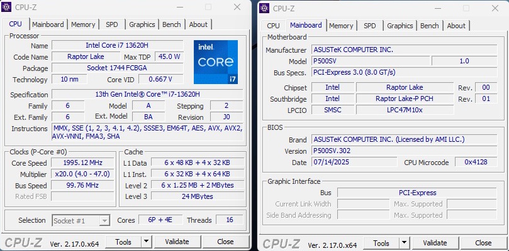This screenshot has height=251, width=509.
Task: Click the Specification 13th Gen Intel Core field
Action: [147, 94]
